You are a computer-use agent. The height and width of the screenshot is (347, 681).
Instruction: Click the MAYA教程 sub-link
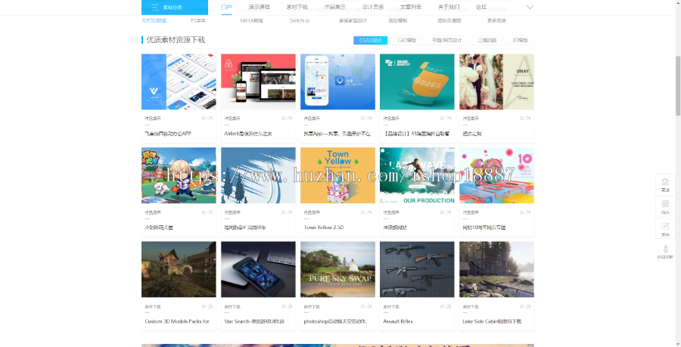pyautogui.click(x=251, y=20)
